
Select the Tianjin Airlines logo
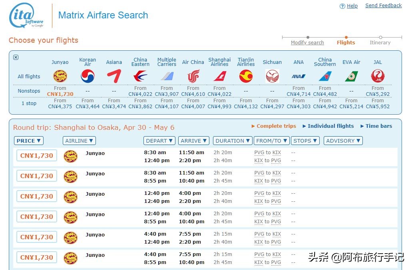246,76
